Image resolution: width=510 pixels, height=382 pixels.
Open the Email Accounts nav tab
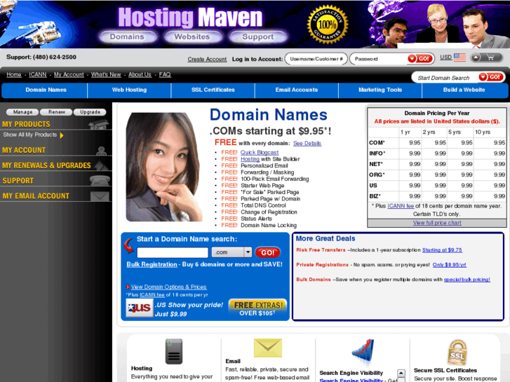[x=296, y=90]
